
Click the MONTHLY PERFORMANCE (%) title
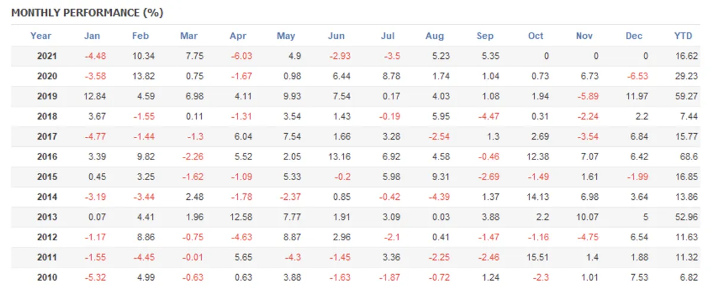[87, 12]
